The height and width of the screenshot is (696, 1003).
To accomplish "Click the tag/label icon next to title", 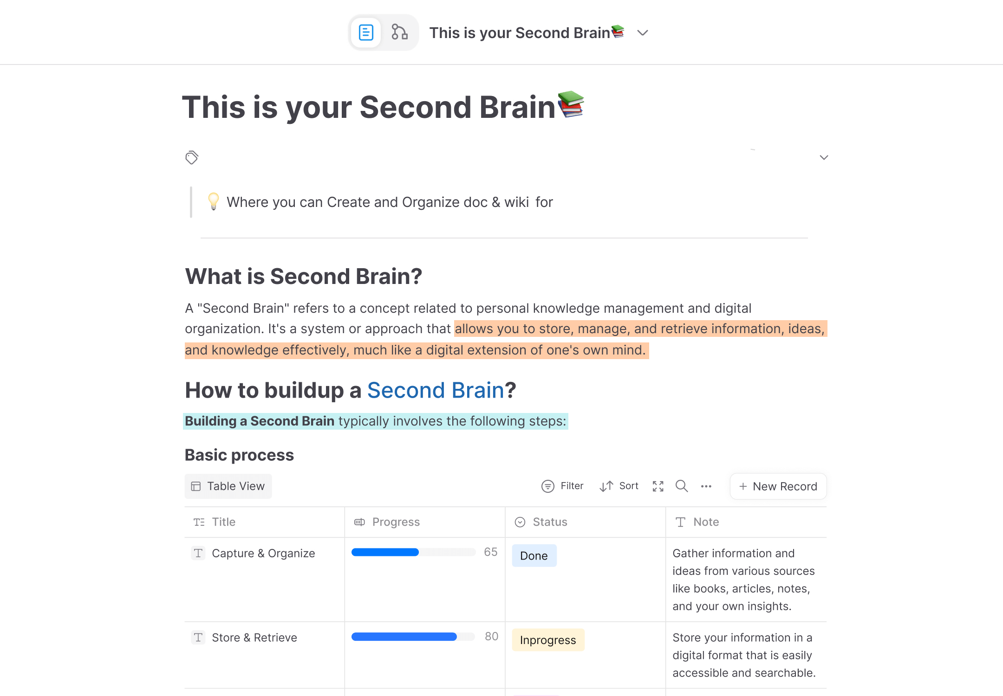I will [193, 158].
